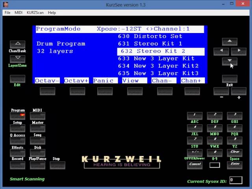Click the Current Sysex ID input field

[236, 180]
